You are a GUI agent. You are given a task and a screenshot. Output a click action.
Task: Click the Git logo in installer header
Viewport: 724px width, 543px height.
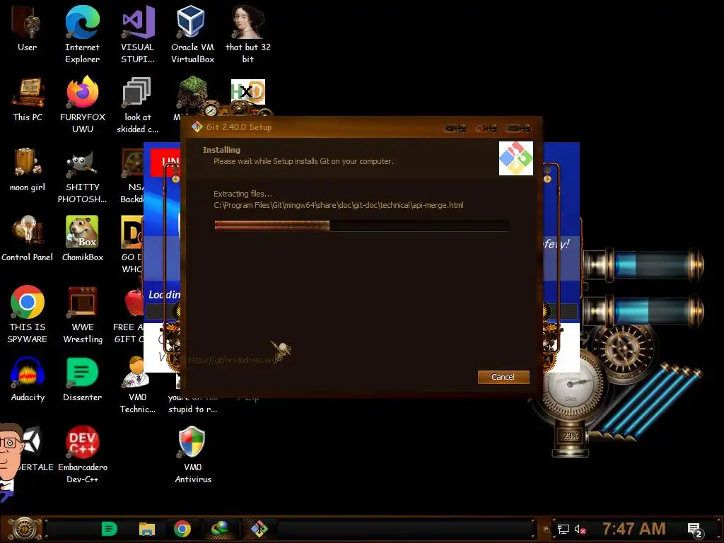coord(515,158)
